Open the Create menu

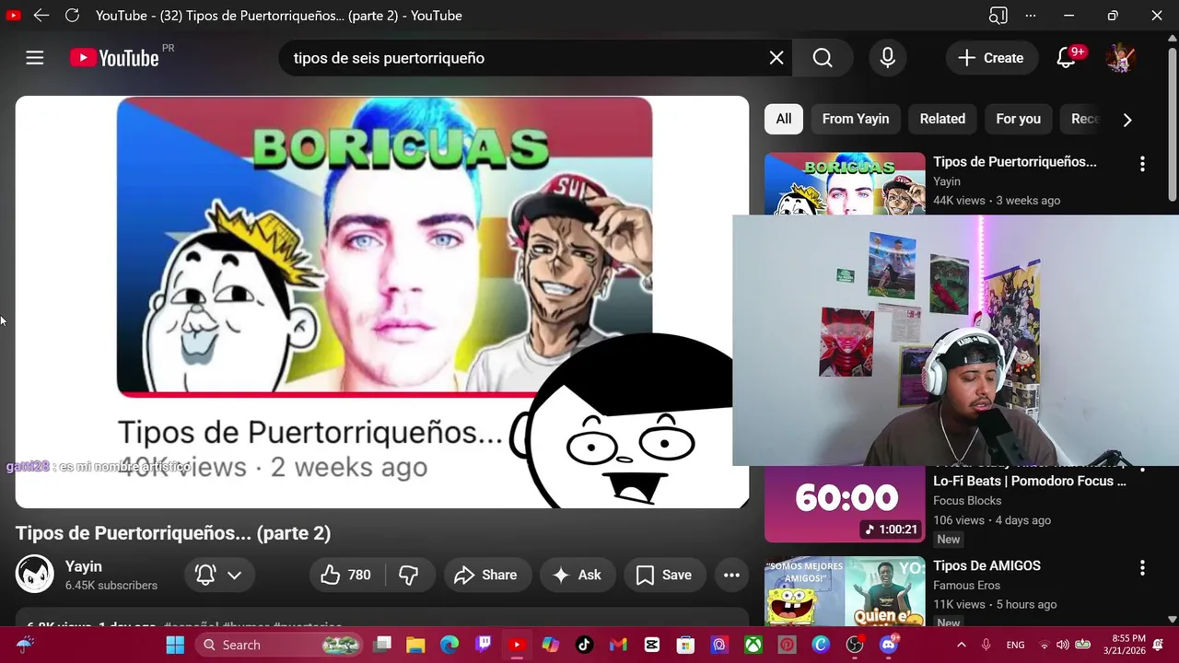[990, 58]
